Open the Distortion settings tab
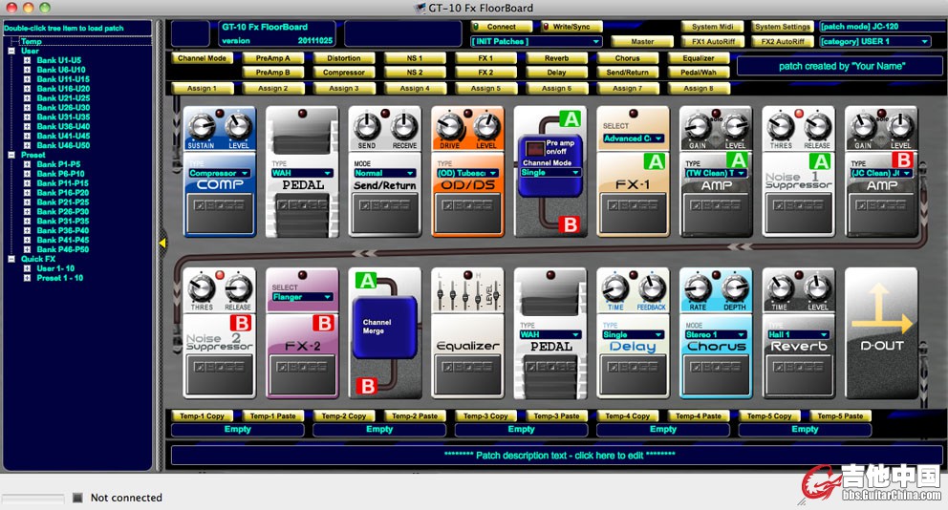The width and height of the screenshot is (948, 510). (343, 58)
